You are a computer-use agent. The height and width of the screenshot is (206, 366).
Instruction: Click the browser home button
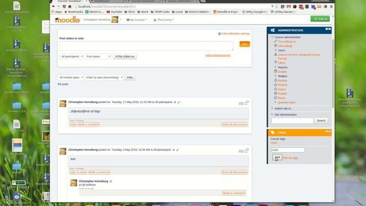(x=70, y=6)
